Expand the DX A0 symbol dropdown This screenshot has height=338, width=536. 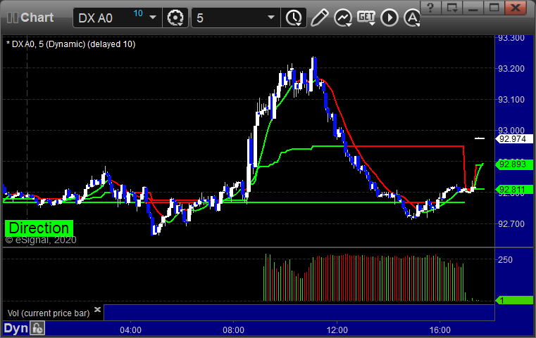pyautogui.click(x=153, y=18)
